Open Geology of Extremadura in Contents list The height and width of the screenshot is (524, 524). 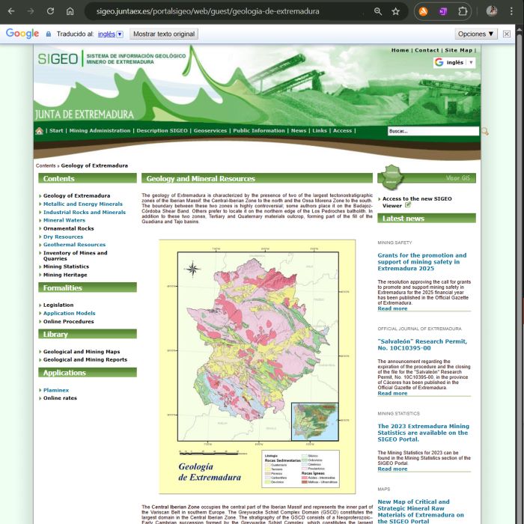(76, 196)
